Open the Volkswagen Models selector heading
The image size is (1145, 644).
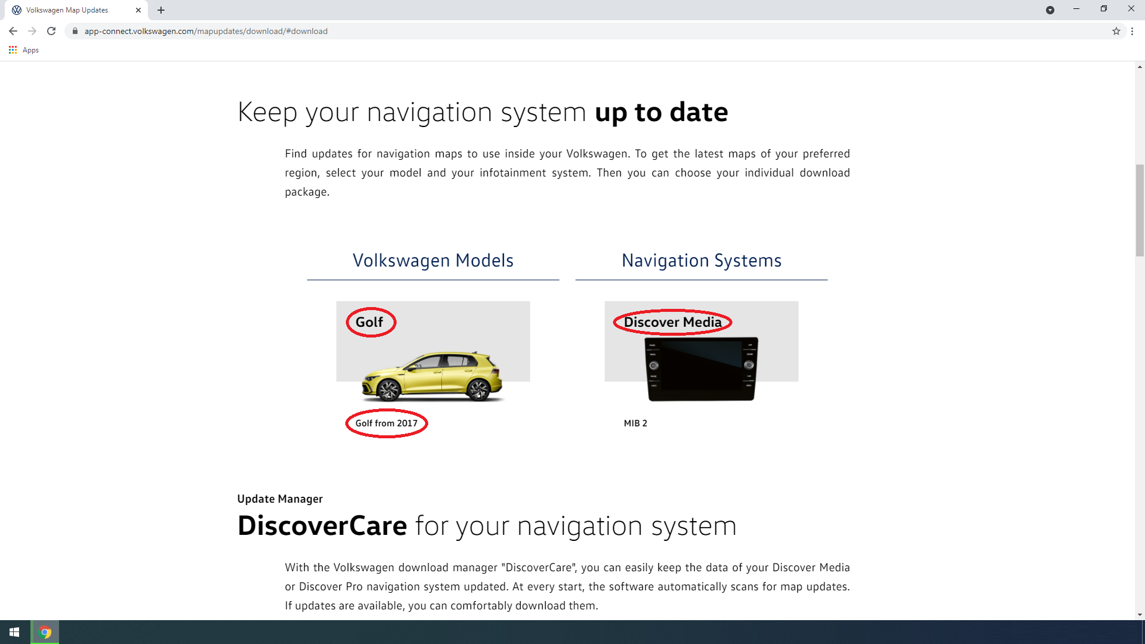433,261
